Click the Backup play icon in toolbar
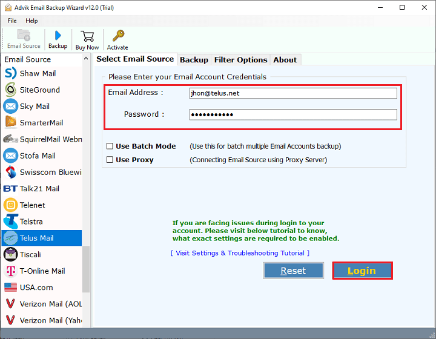 (58, 36)
